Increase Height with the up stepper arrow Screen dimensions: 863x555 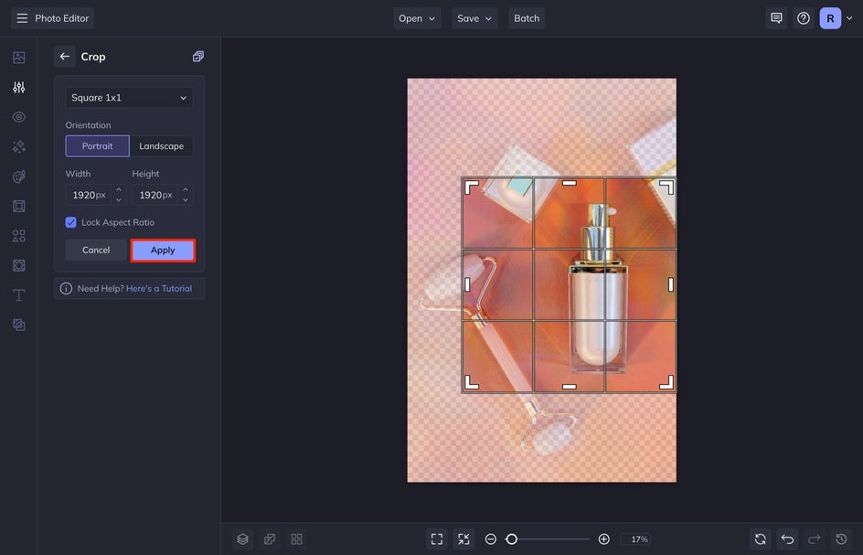coord(186,190)
